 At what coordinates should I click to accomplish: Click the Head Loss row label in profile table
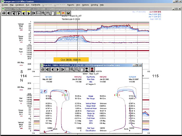tap(91, 111)
